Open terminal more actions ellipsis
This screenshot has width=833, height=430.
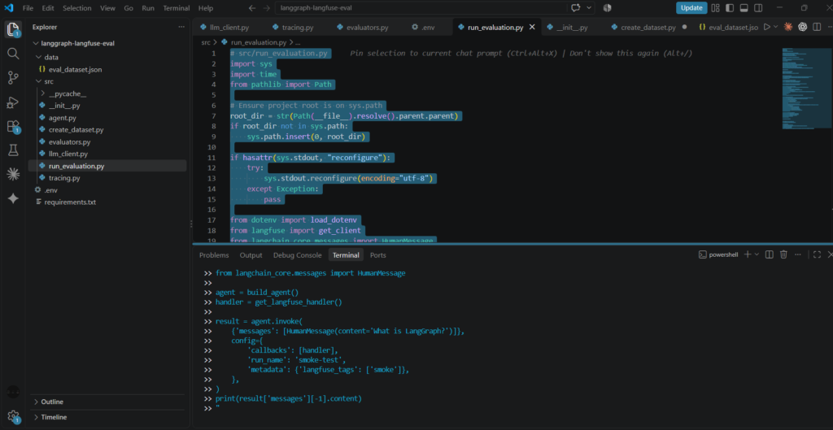tap(798, 254)
